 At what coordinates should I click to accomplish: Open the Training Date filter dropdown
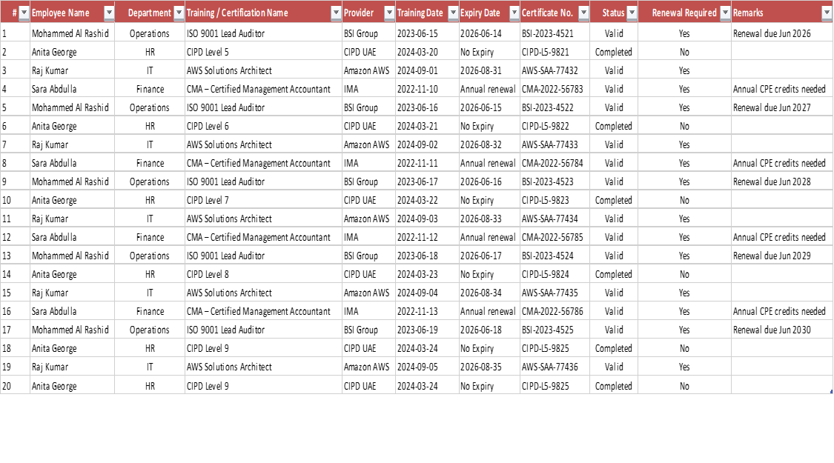pos(453,13)
